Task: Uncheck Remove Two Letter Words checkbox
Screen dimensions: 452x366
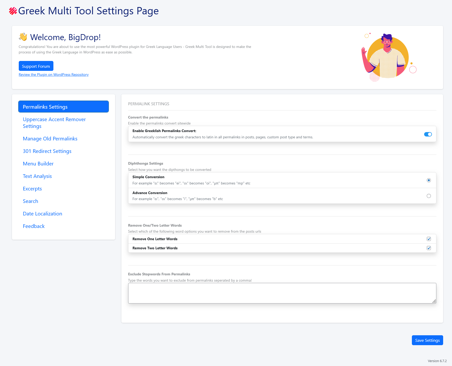Action: [x=429, y=248]
